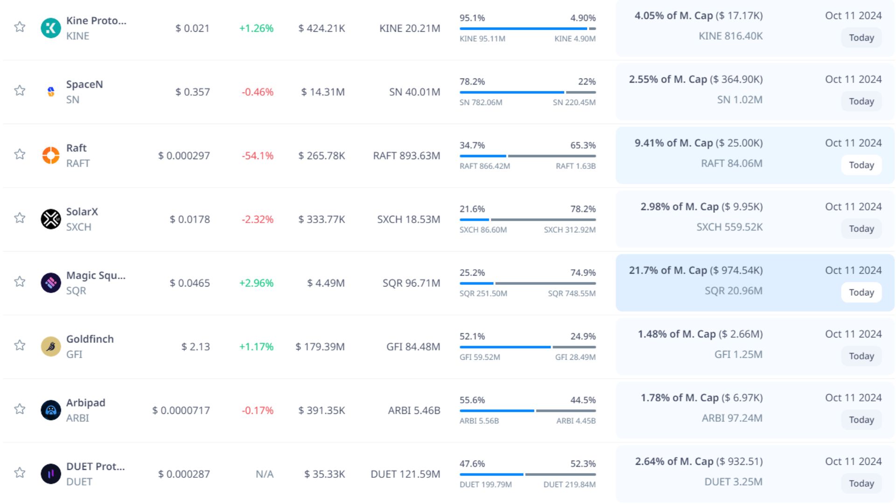This screenshot has height=504, width=896.
Task: Open the Arbipad project name link
Action: coord(85,403)
